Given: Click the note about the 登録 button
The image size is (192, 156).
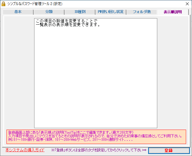Looking at the screenshot, I should pos(99,150).
